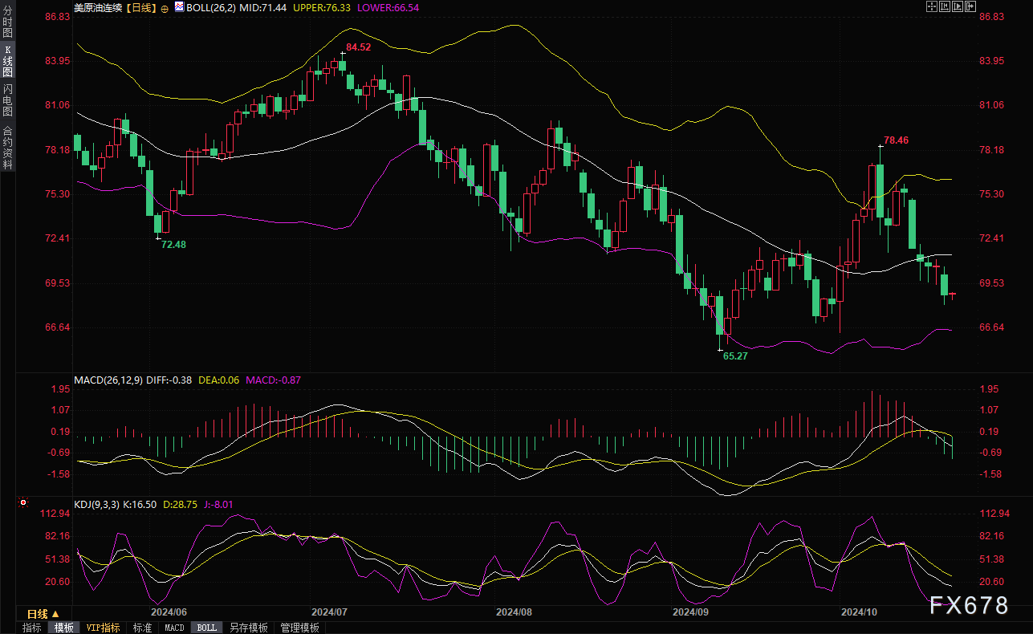Viewport: 1033px width, 634px height.
Task: Expand the 日线 period selector
Action: click(43, 614)
